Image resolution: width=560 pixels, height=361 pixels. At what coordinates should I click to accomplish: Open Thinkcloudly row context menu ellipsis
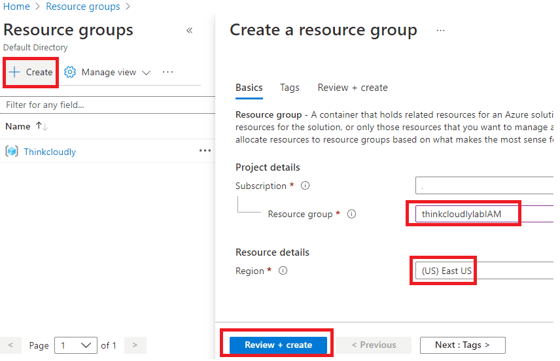point(205,150)
